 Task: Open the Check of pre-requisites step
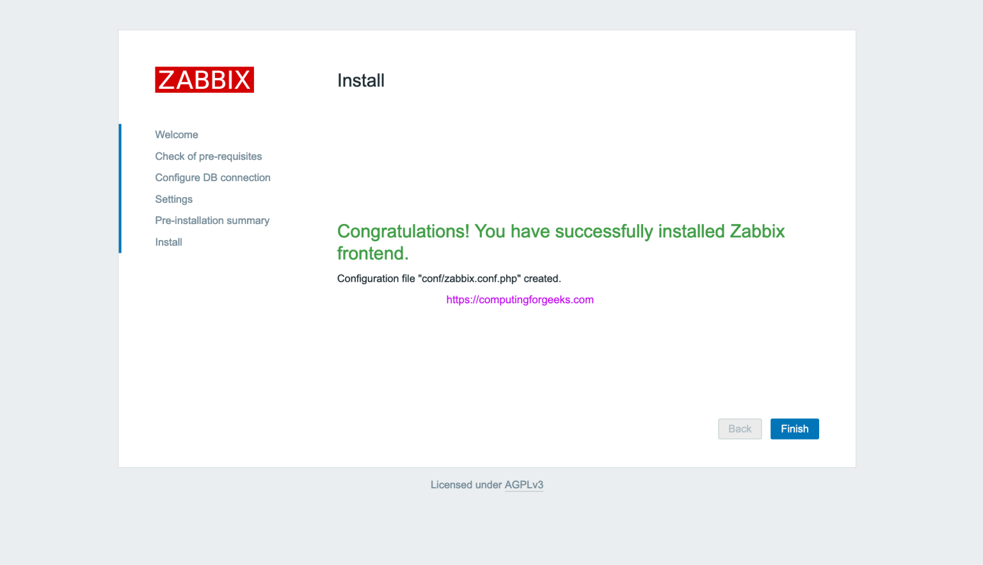208,156
